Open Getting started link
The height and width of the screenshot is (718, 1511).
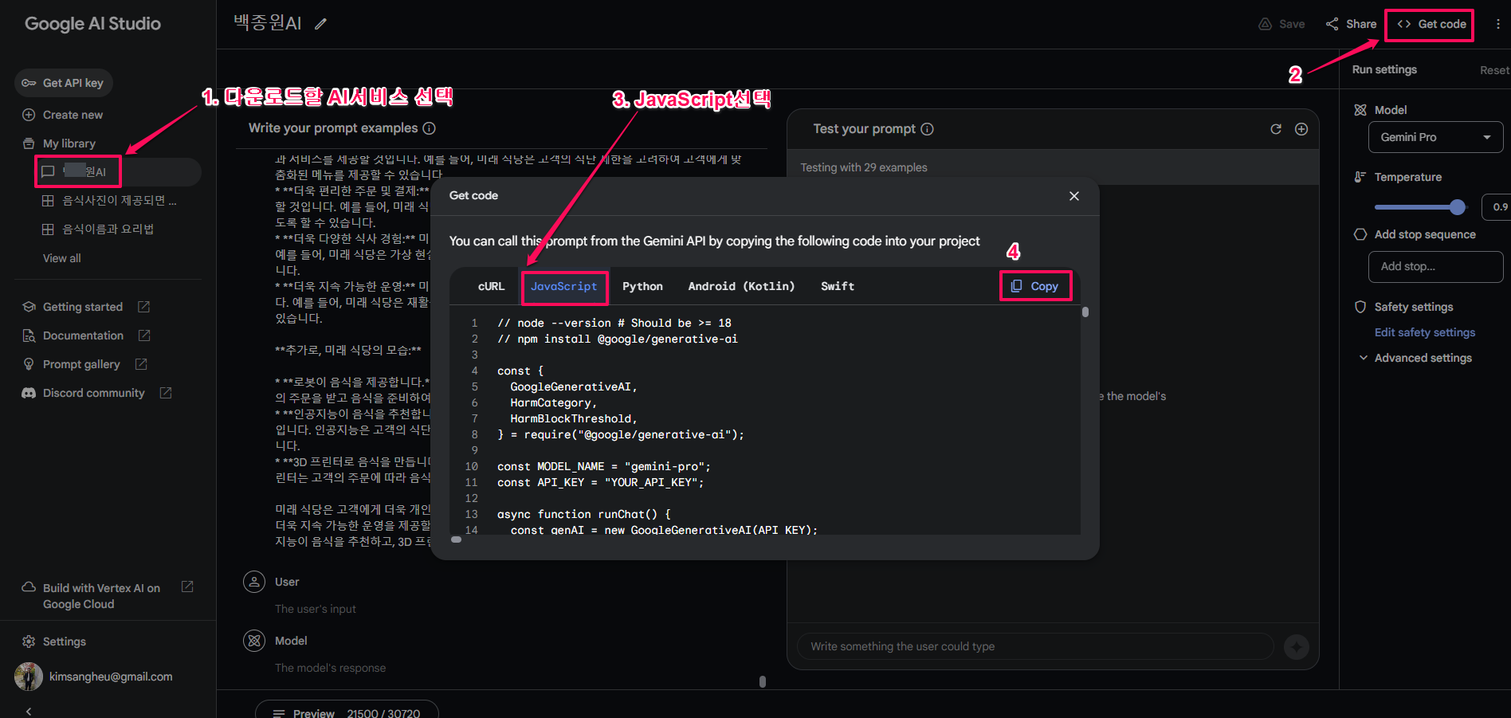tap(83, 307)
